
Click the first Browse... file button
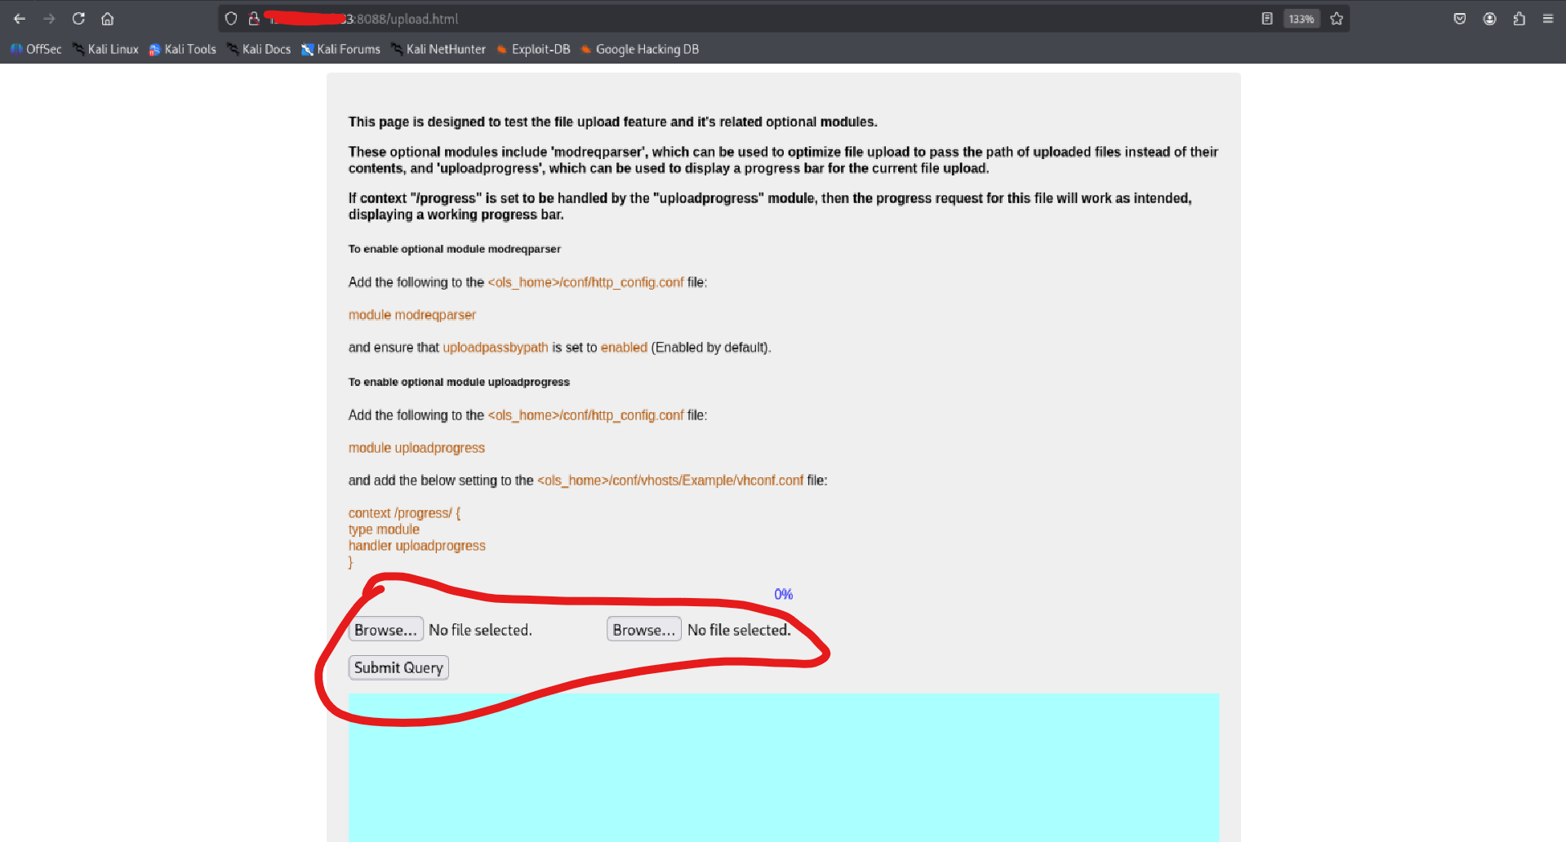point(385,630)
